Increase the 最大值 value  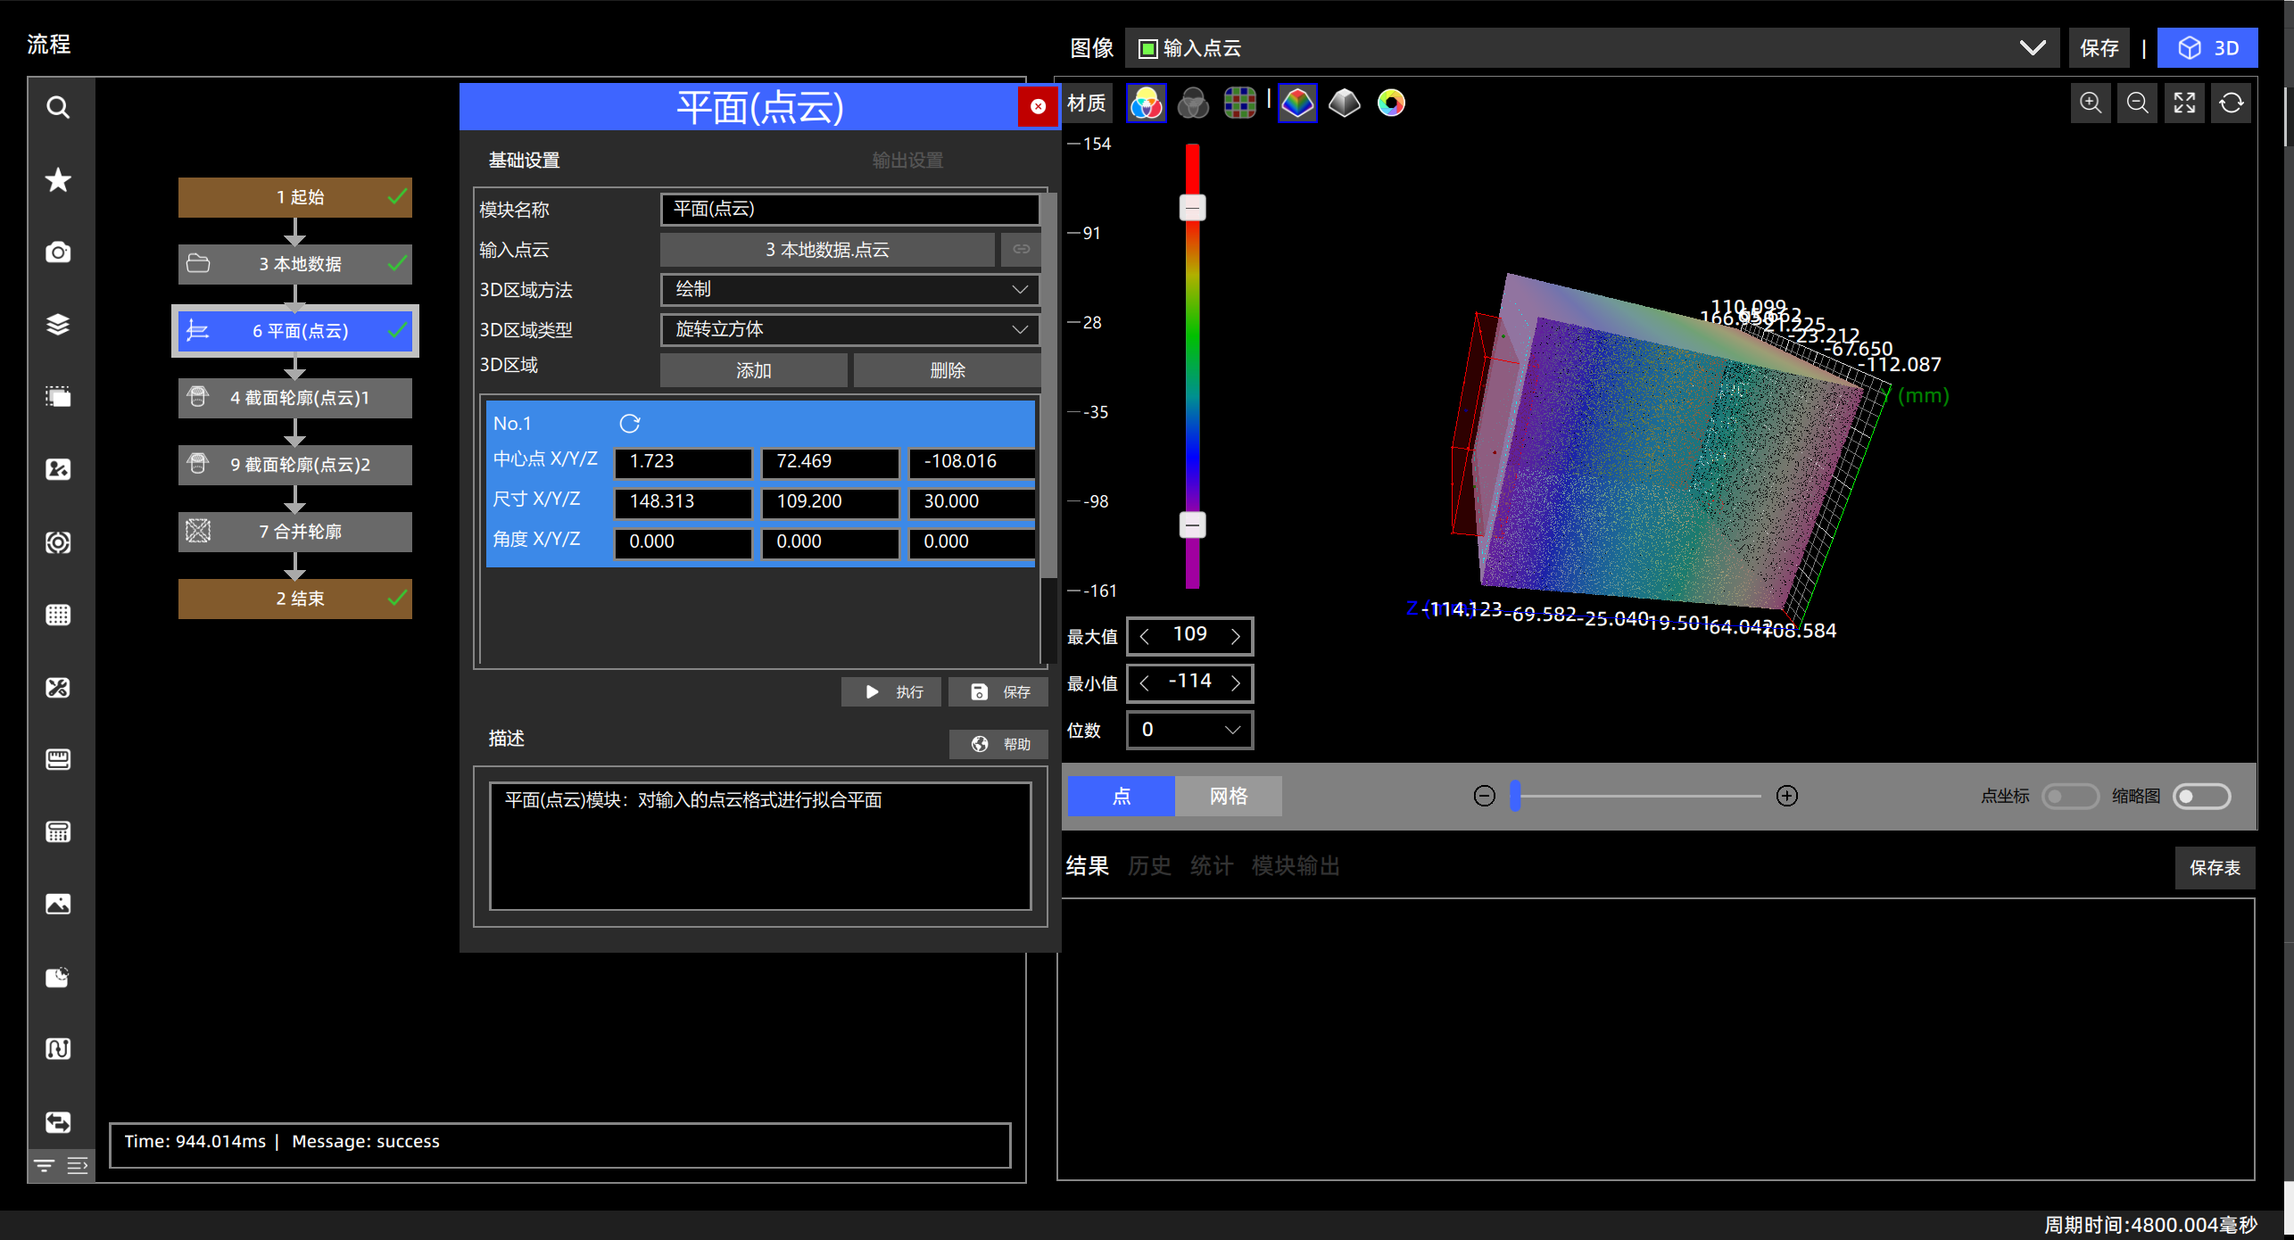(x=1236, y=636)
